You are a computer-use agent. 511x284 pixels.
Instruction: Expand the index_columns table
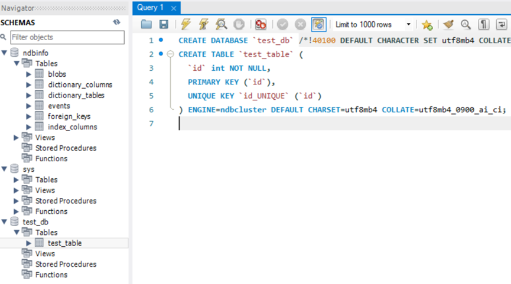28,127
